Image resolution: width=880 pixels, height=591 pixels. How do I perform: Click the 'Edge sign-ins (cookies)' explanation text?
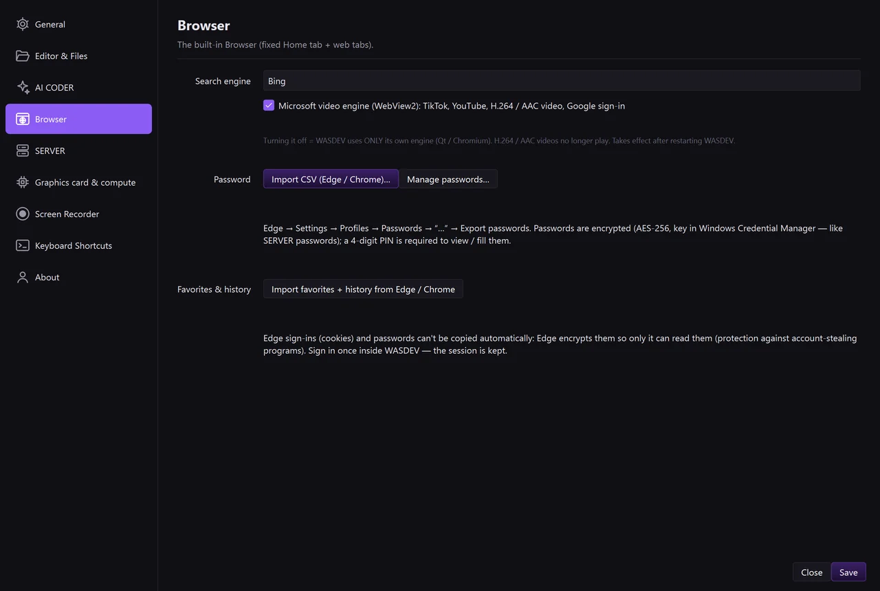pyautogui.click(x=560, y=344)
